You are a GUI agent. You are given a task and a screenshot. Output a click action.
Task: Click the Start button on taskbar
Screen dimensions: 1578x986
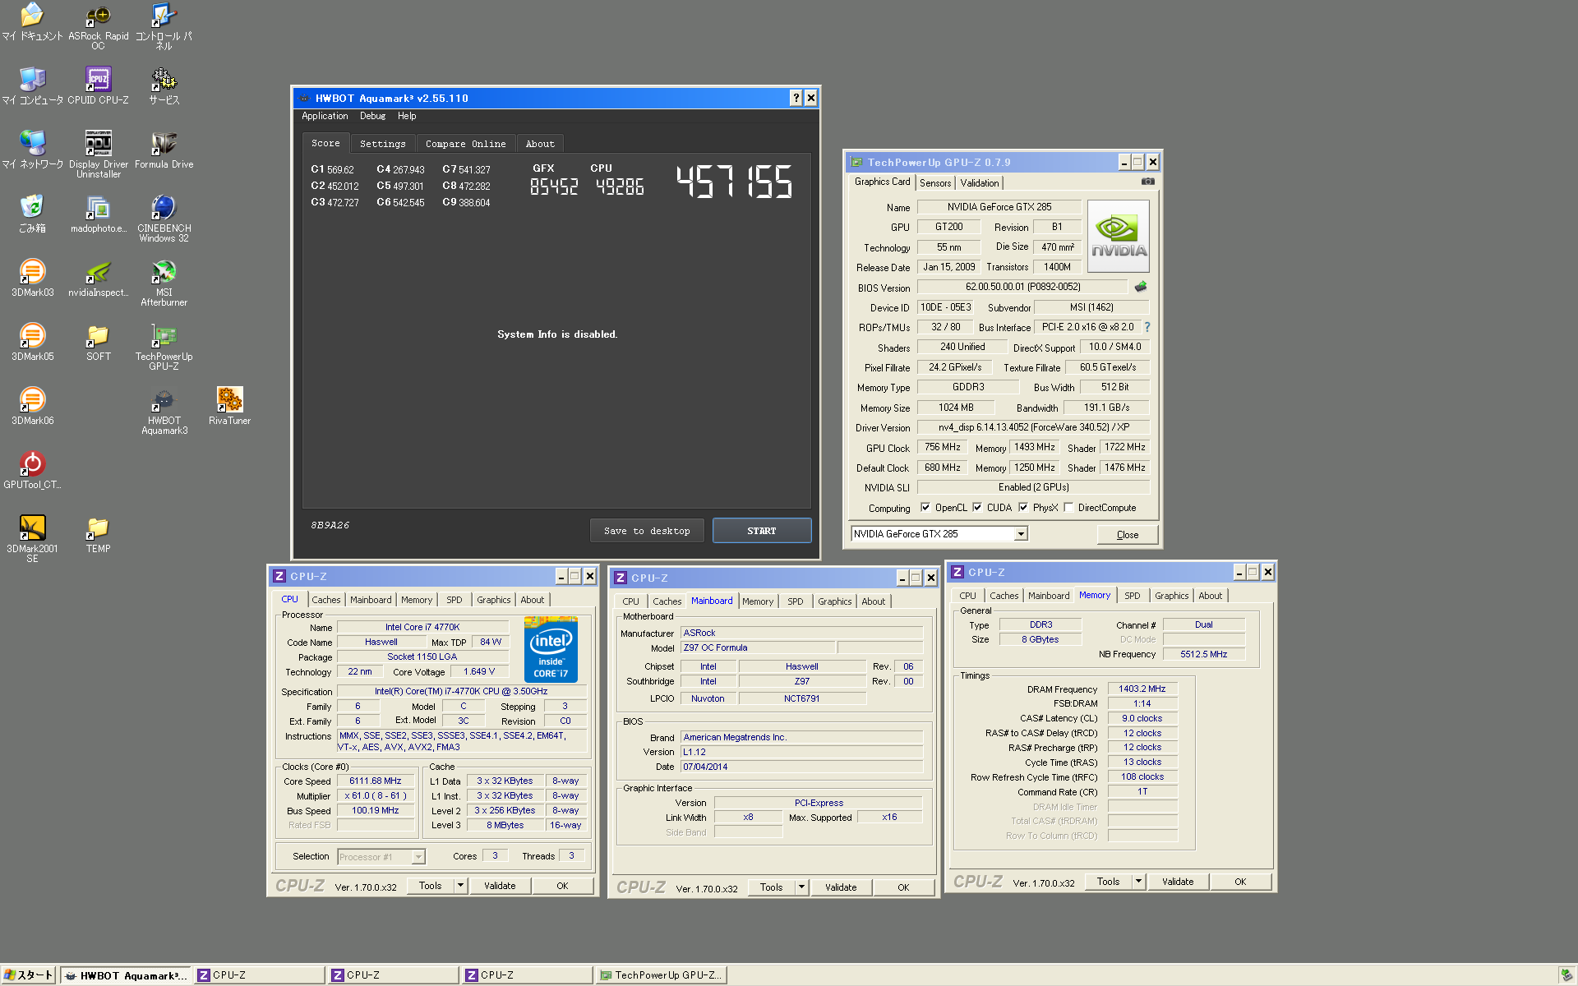28,975
